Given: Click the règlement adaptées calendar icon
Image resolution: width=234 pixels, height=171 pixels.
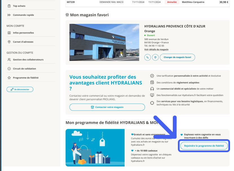Looking at the screenshot, I should pos(152,82).
